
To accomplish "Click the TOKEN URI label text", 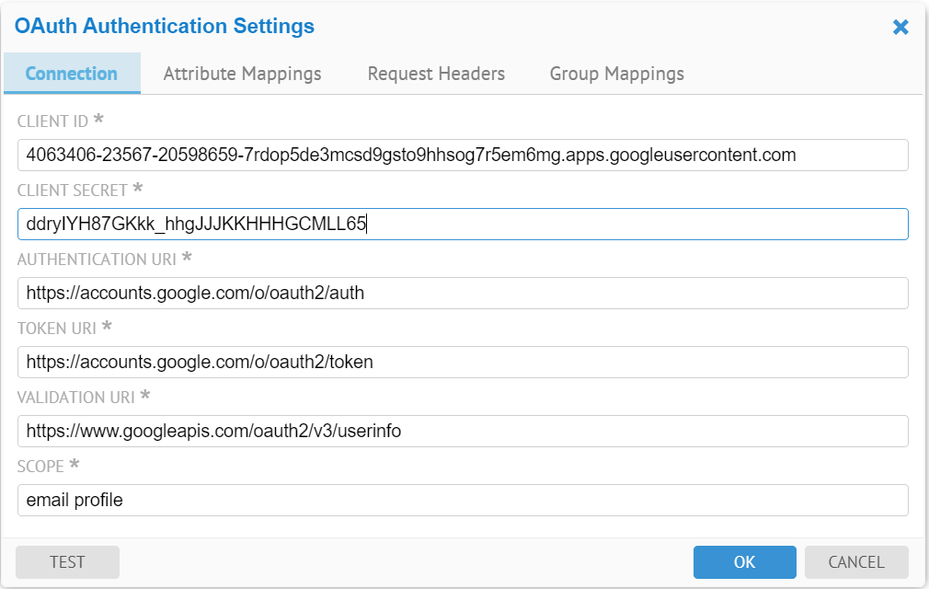I will (x=57, y=329).
